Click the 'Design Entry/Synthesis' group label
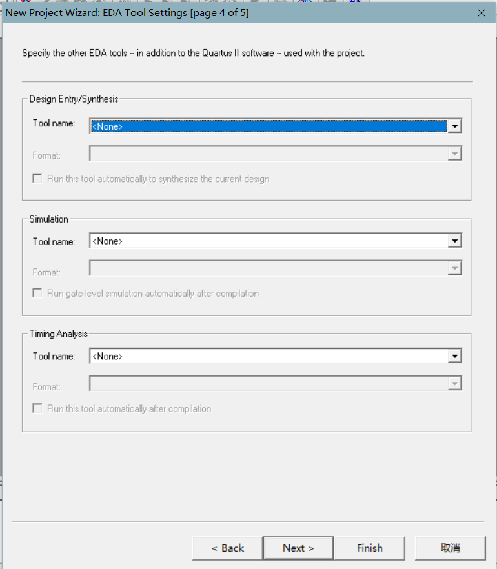Viewport: 497px width, 569px height. click(74, 99)
